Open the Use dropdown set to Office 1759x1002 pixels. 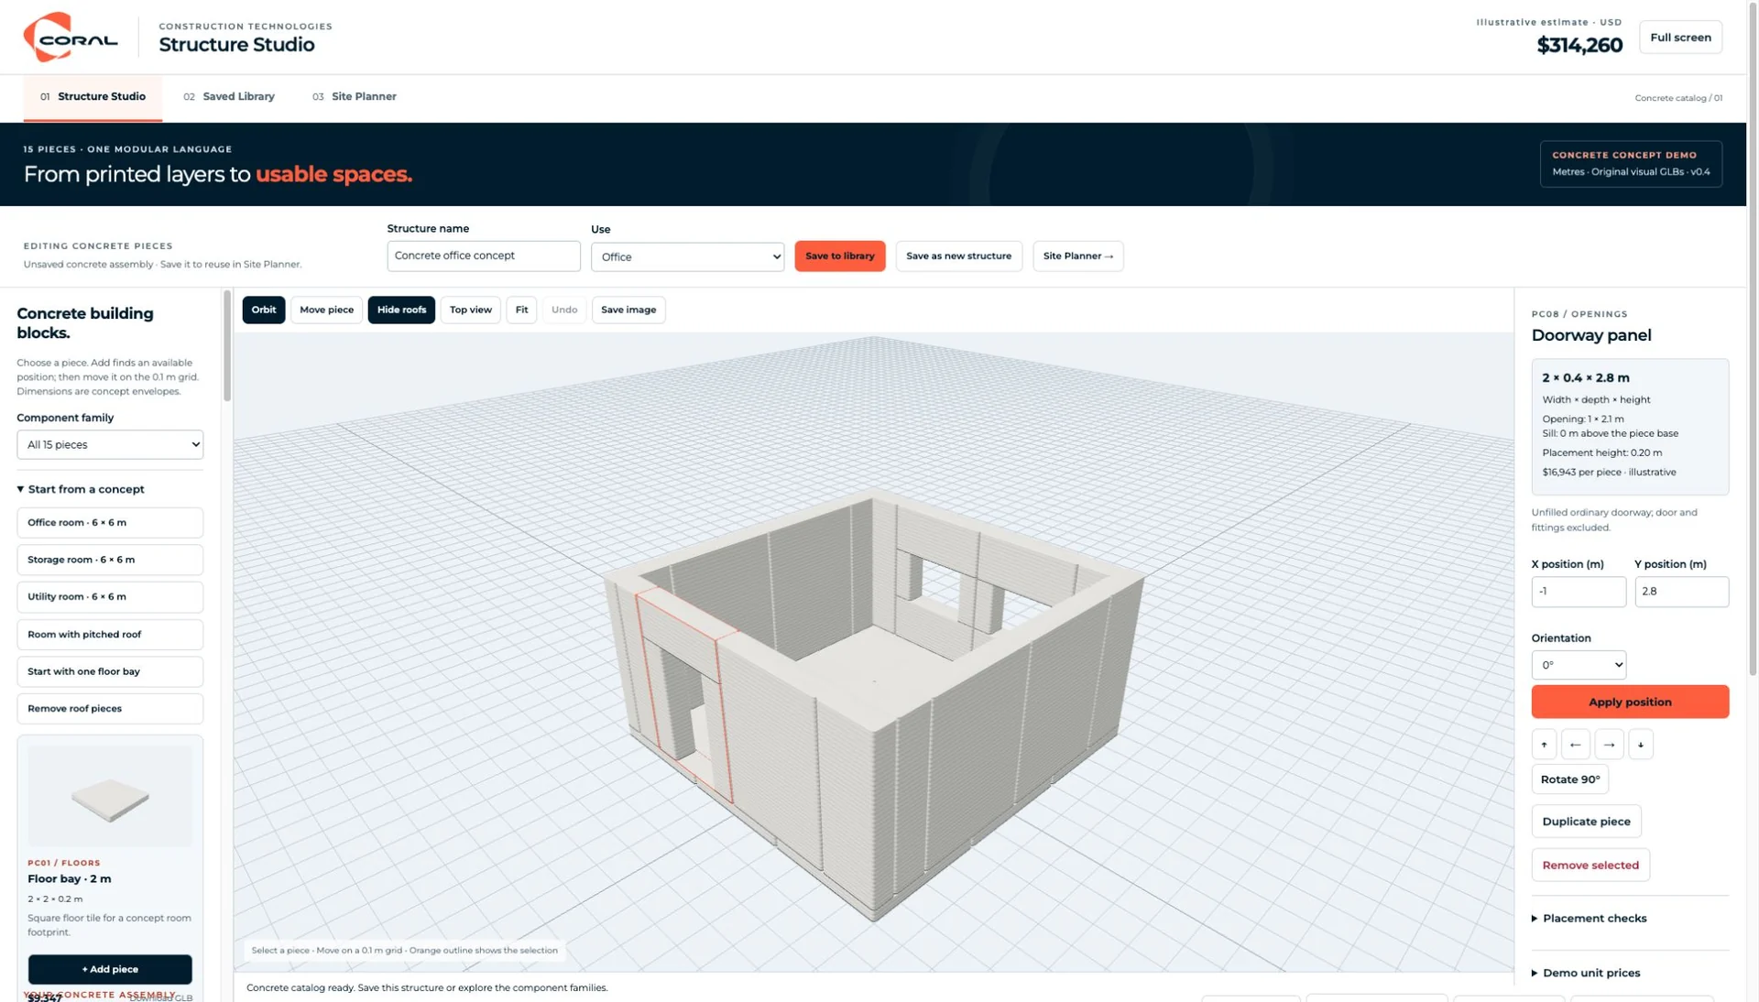687,256
